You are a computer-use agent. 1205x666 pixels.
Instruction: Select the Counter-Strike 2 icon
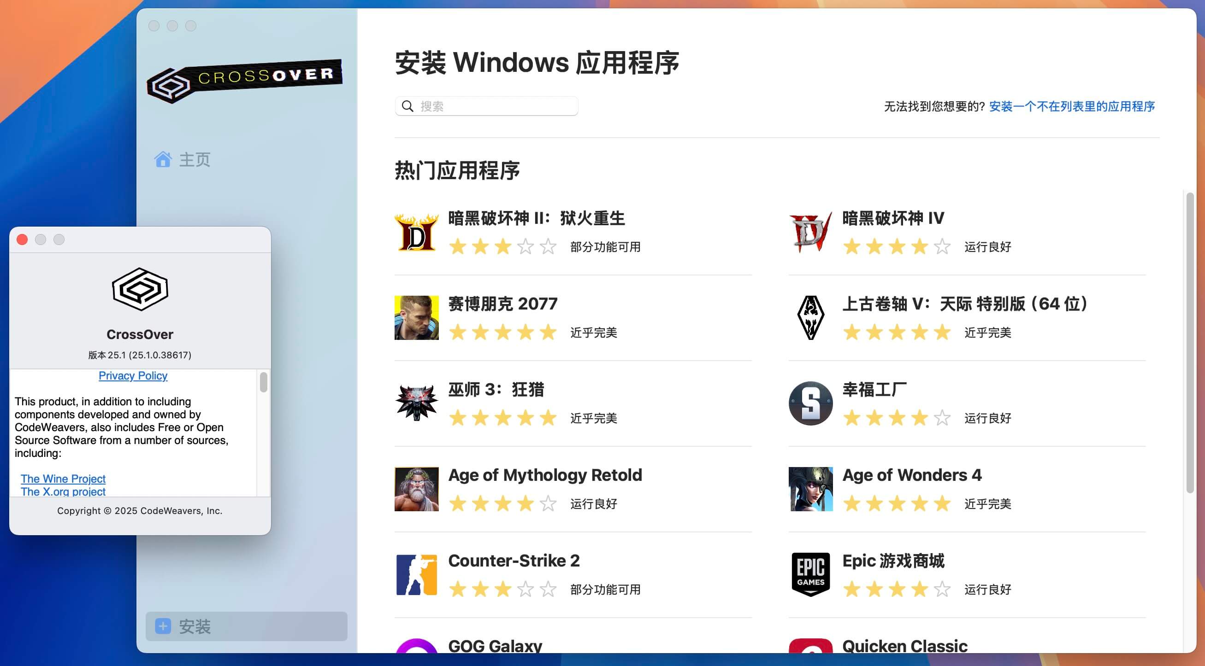click(416, 574)
